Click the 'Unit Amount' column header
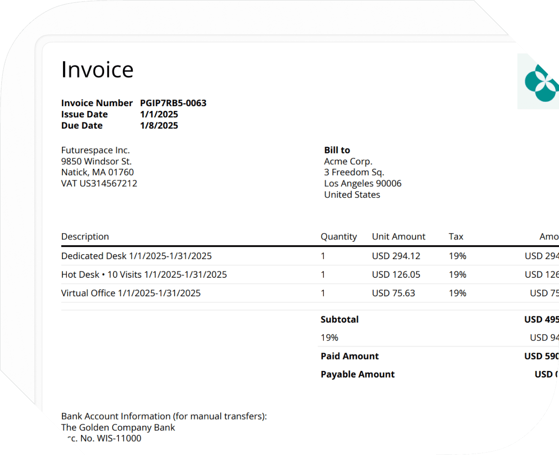This screenshot has height=455, width=559. click(x=398, y=237)
